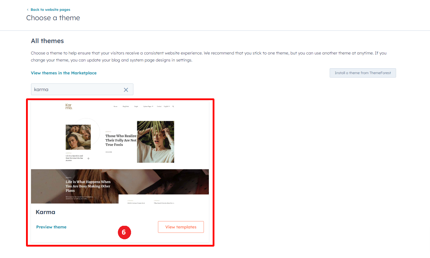Select Home in the preview navigation menu
Screen dimensions: 430x258
click(116, 107)
